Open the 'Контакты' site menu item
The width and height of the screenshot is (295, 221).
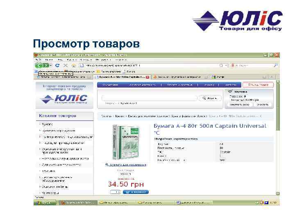tap(231, 85)
